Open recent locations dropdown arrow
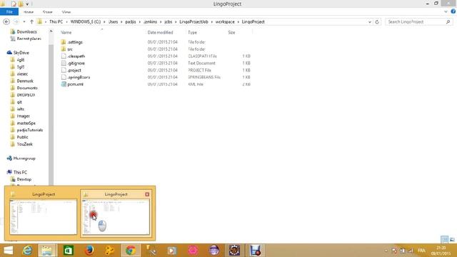This screenshot has height=257, width=457. pos(24,22)
